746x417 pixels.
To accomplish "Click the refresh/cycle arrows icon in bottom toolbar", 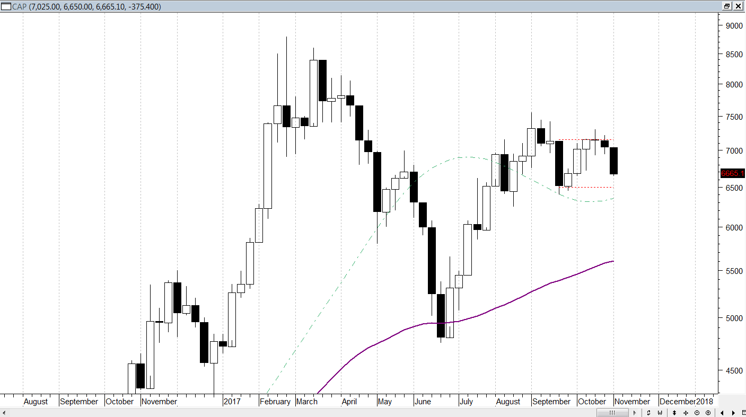I will 648,413.
